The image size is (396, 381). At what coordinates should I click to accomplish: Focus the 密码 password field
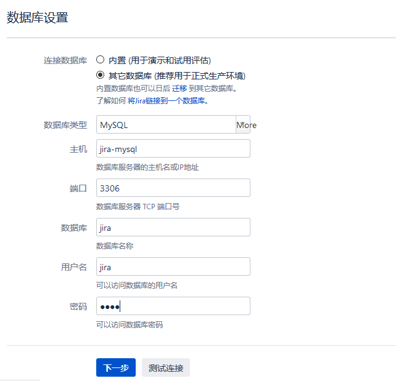click(173, 306)
